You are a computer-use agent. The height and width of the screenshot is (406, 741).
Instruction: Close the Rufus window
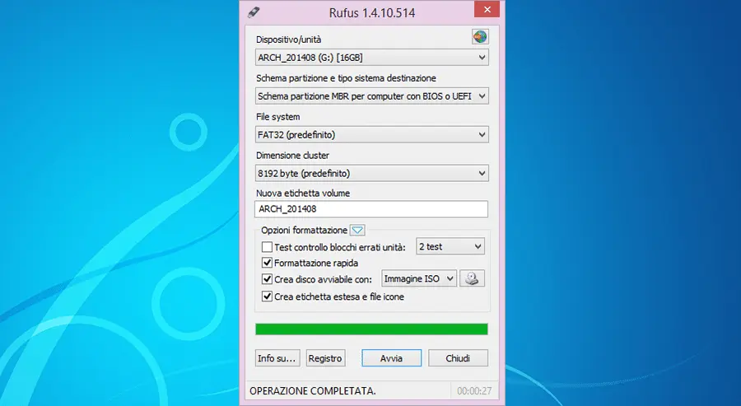pyautogui.click(x=487, y=9)
